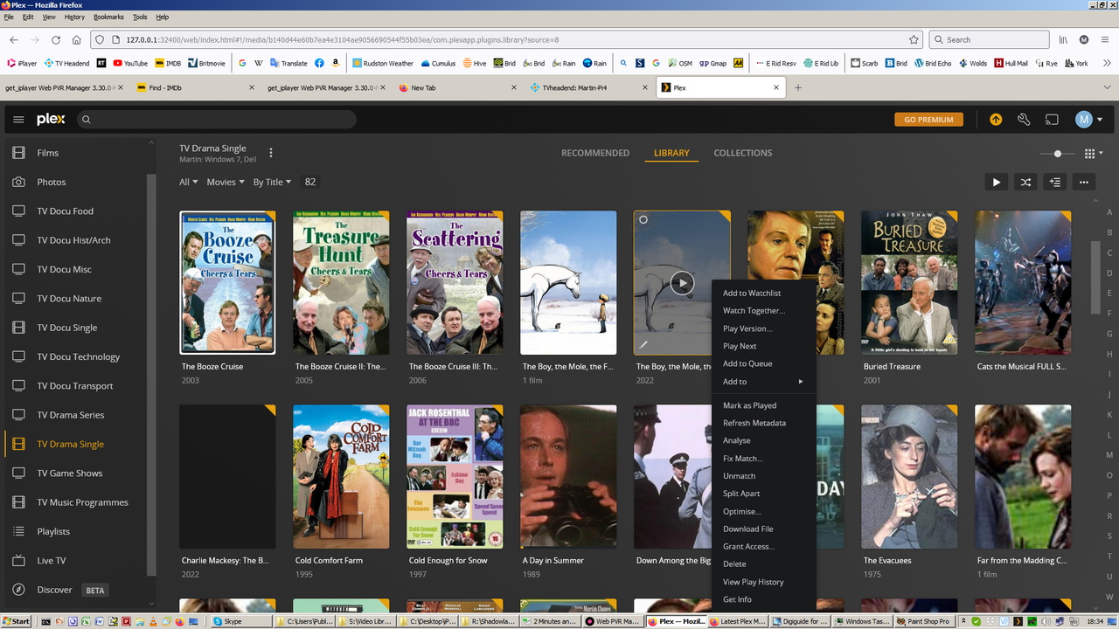Click the GO PREMIUM button
The image size is (1119, 629).
pos(928,120)
